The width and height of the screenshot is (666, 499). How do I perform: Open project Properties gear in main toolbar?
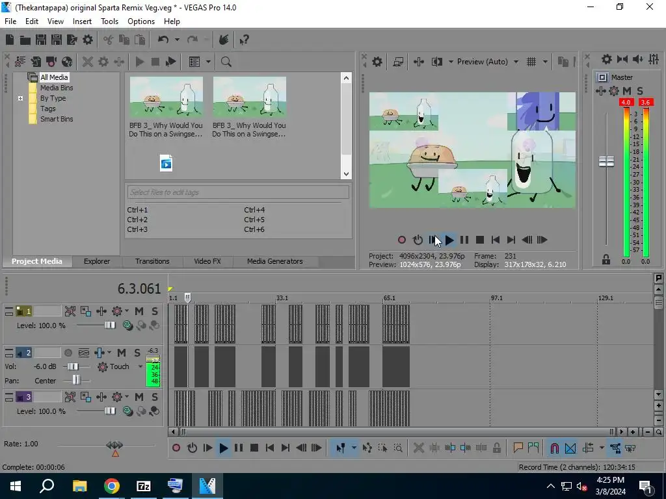88,40
